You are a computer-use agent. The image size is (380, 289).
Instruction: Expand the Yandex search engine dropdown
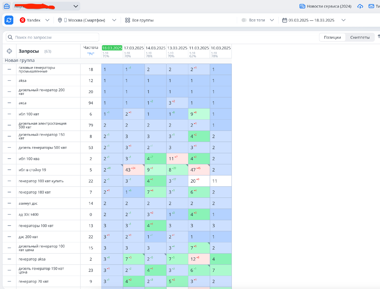pyautogui.click(x=47, y=20)
